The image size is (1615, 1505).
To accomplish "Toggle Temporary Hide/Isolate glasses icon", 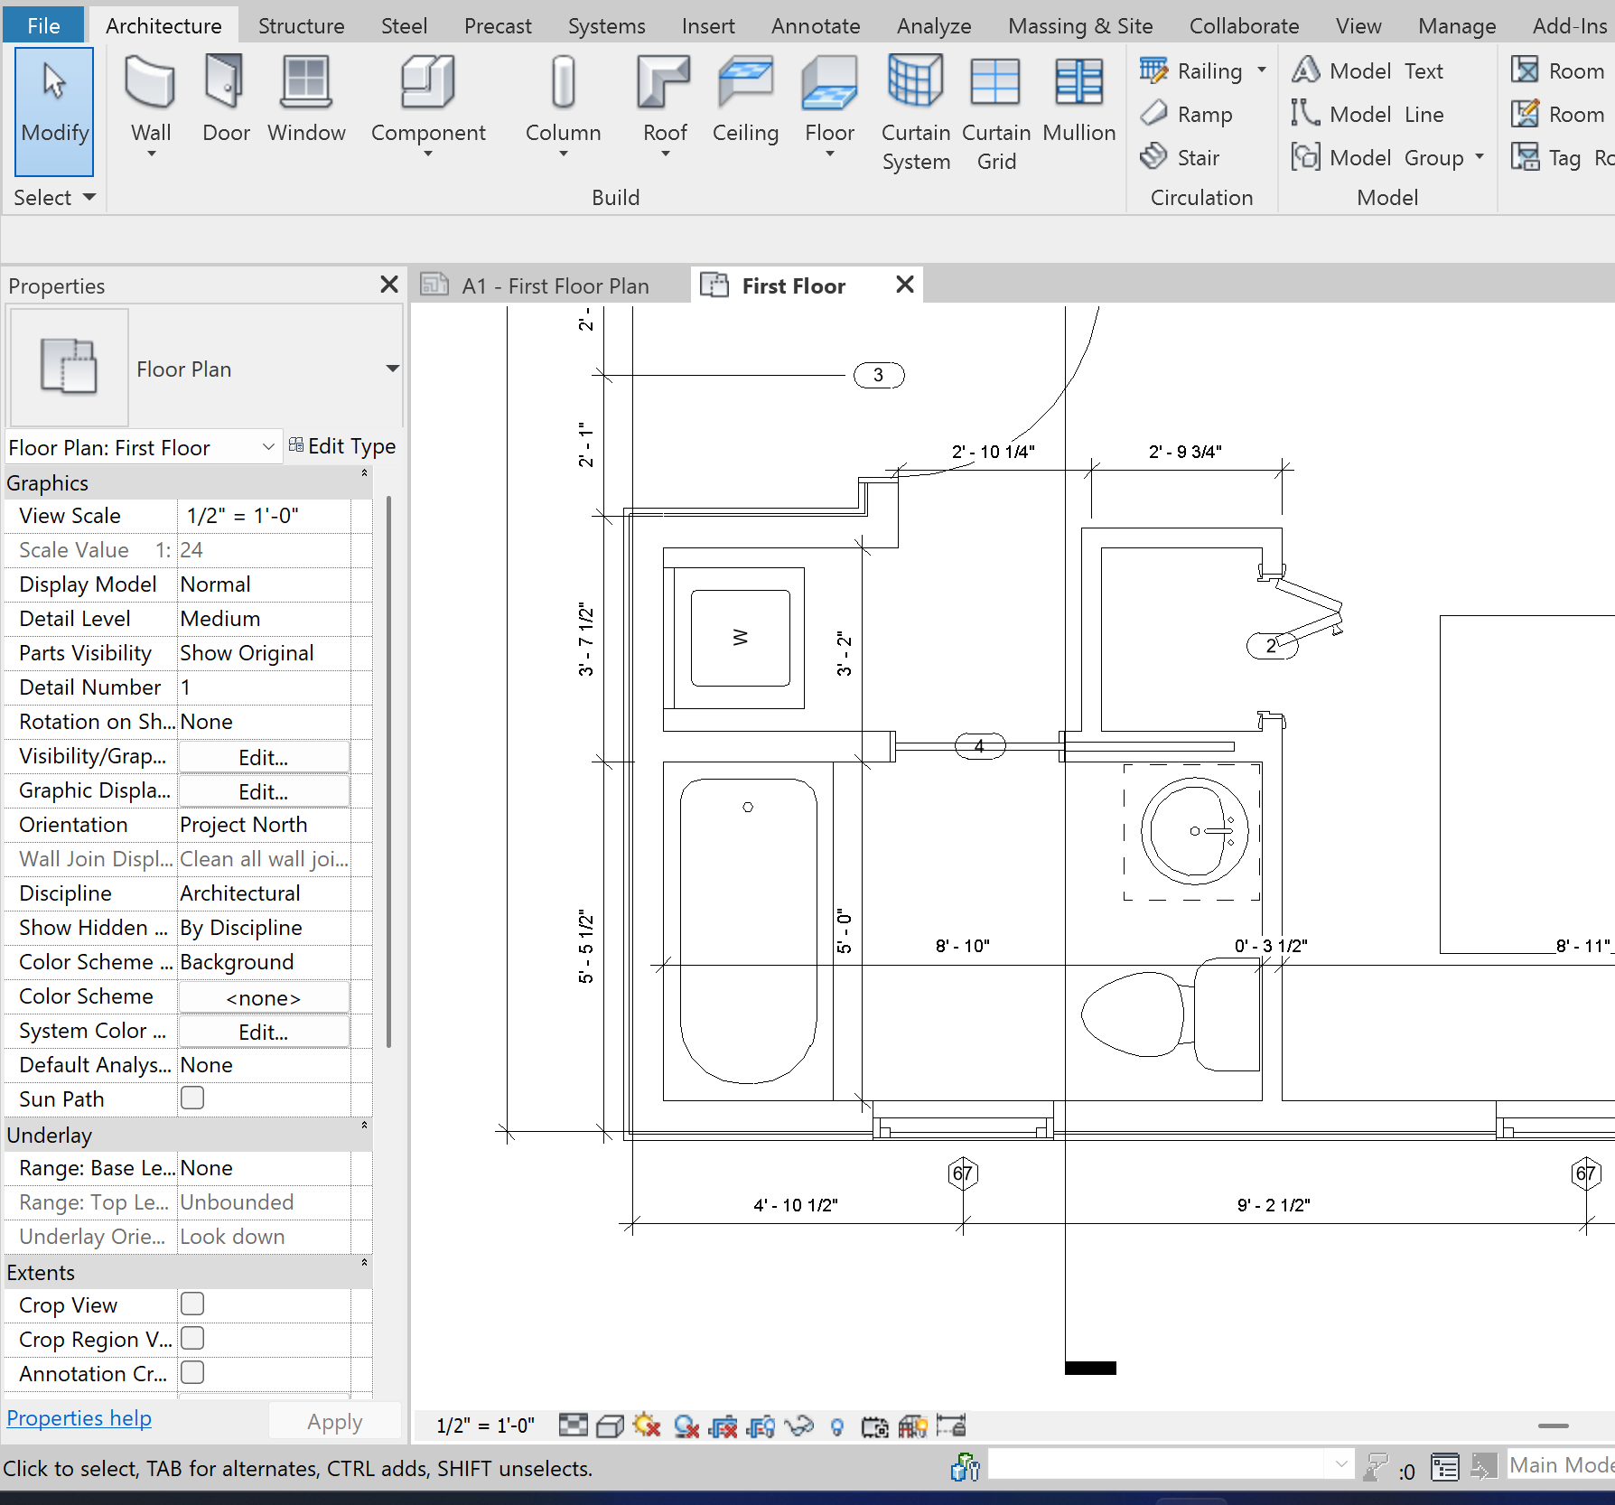I will 799,1426.
